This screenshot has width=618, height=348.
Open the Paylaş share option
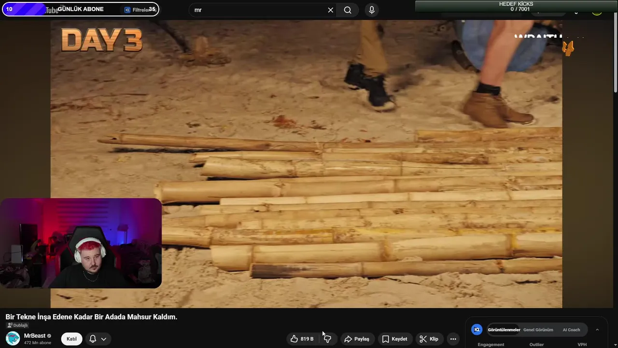pyautogui.click(x=357, y=339)
